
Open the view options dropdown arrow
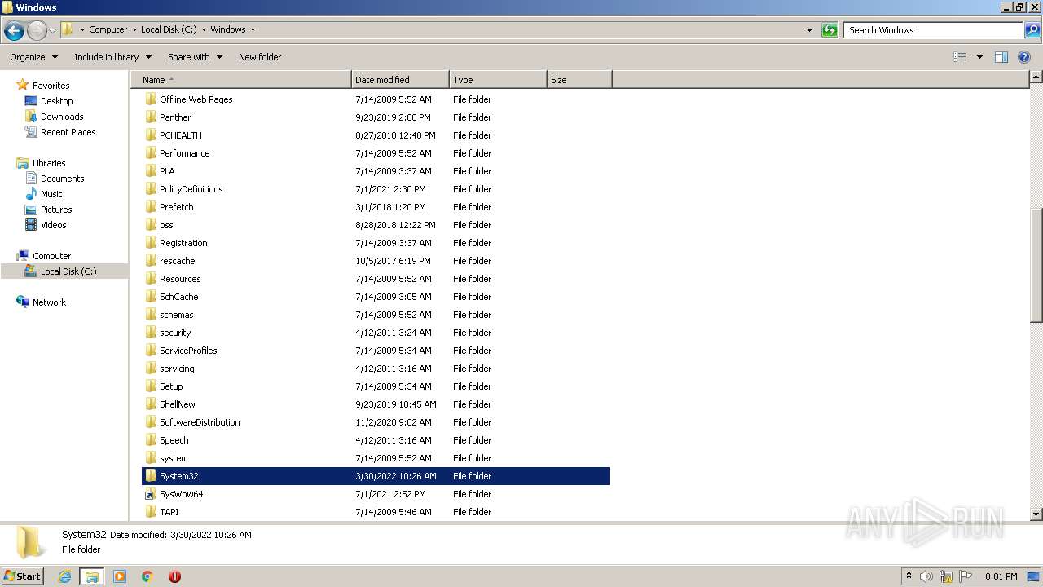[x=979, y=57]
